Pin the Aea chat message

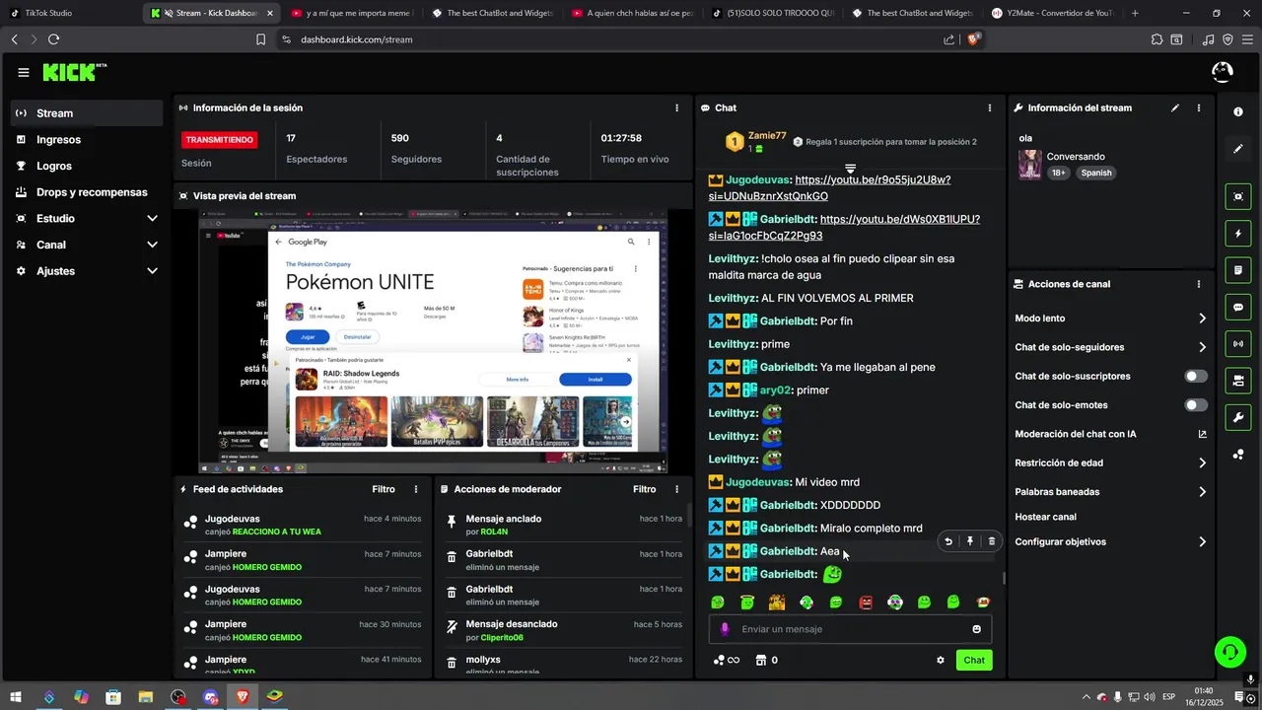tap(970, 541)
